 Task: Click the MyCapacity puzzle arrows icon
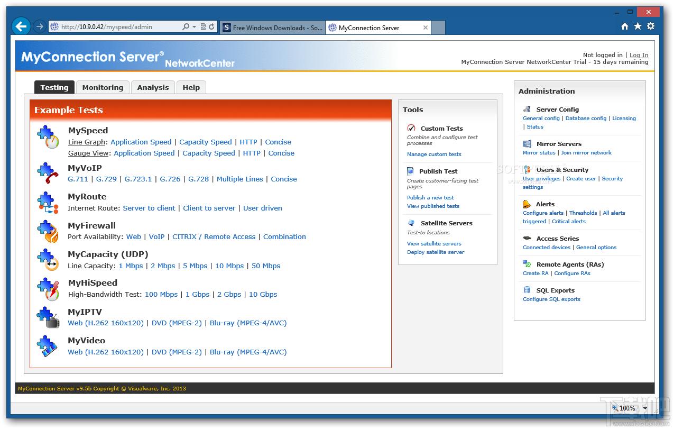click(x=48, y=260)
